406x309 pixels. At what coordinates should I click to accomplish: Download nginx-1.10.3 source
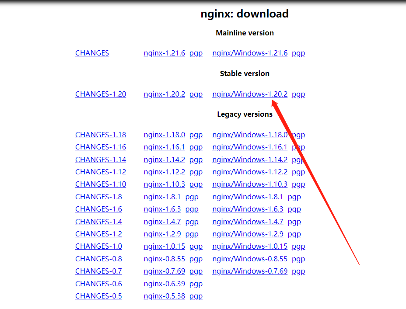point(164,184)
